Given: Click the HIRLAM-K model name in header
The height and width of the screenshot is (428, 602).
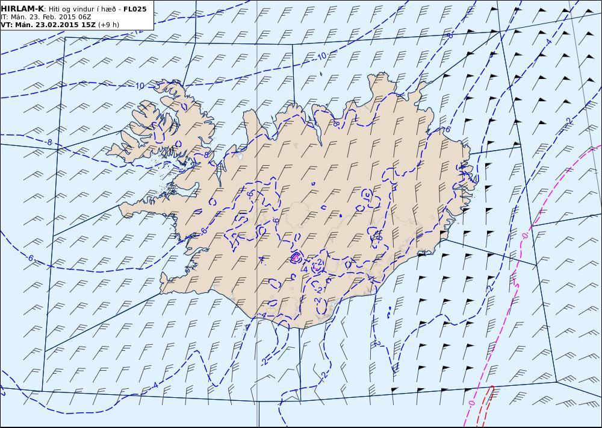Looking at the screenshot, I should pyautogui.click(x=22, y=9).
